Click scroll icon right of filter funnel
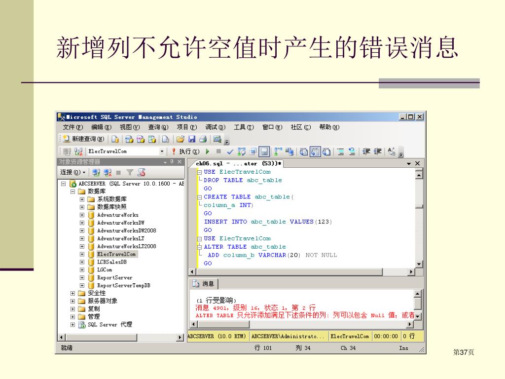Viewport: 505px width, 379px height. pos(141,173)
